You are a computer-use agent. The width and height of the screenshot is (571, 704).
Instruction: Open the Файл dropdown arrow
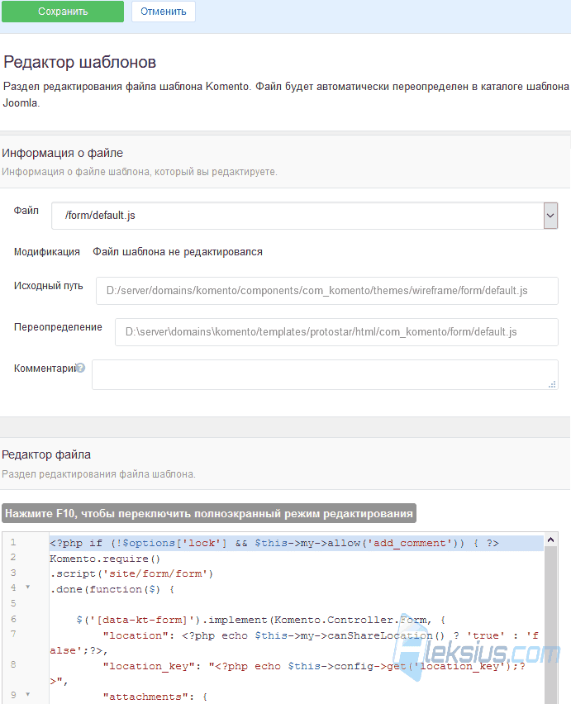[x=550, y=216]
